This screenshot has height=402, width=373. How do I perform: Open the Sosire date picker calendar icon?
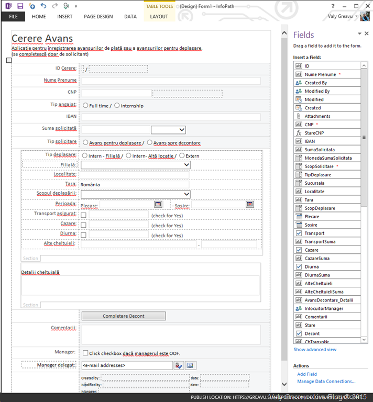point(249,205)
